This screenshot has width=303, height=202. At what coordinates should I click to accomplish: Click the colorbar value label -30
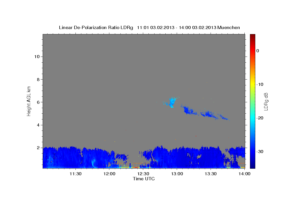260,151
